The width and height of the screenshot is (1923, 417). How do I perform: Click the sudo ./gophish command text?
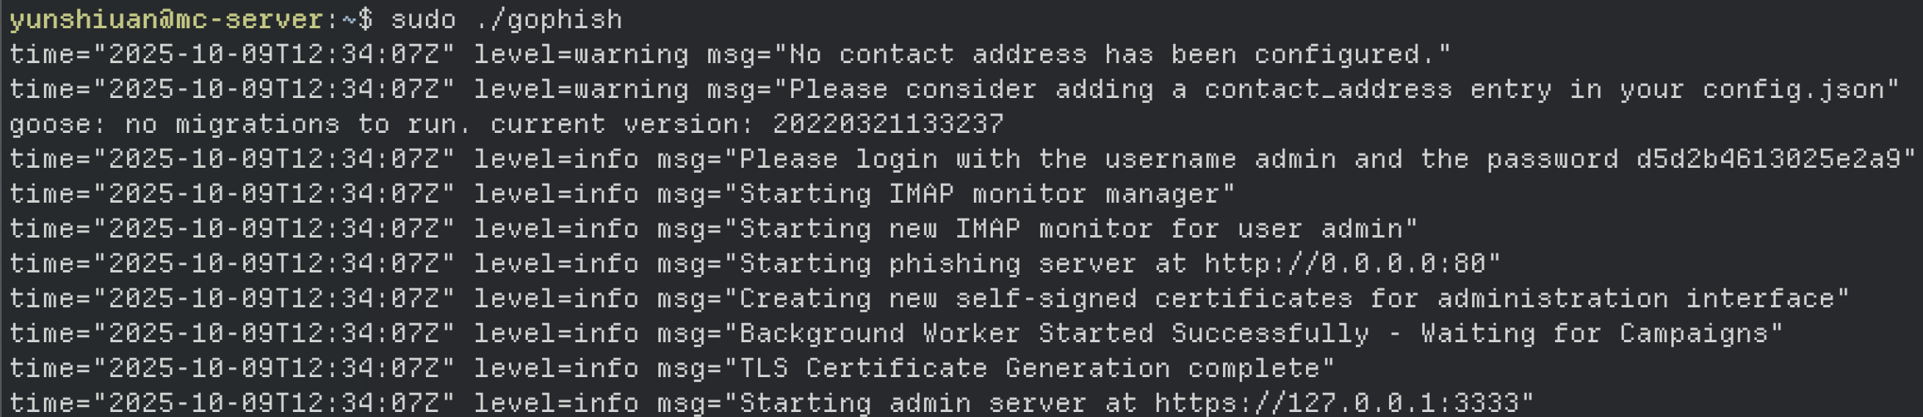pos(506,19)
